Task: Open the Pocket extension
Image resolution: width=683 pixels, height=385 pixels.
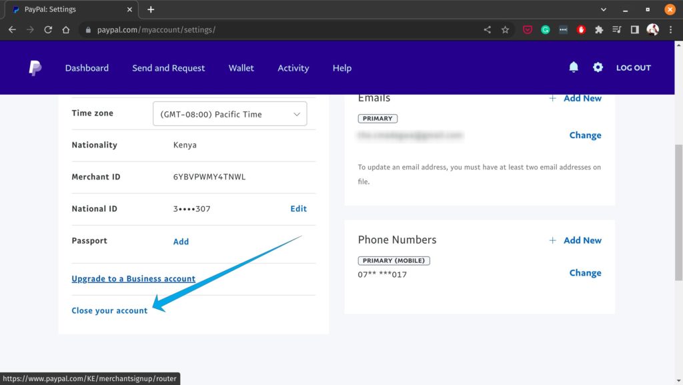Action: pyautogui.click(x=528, y=29)
